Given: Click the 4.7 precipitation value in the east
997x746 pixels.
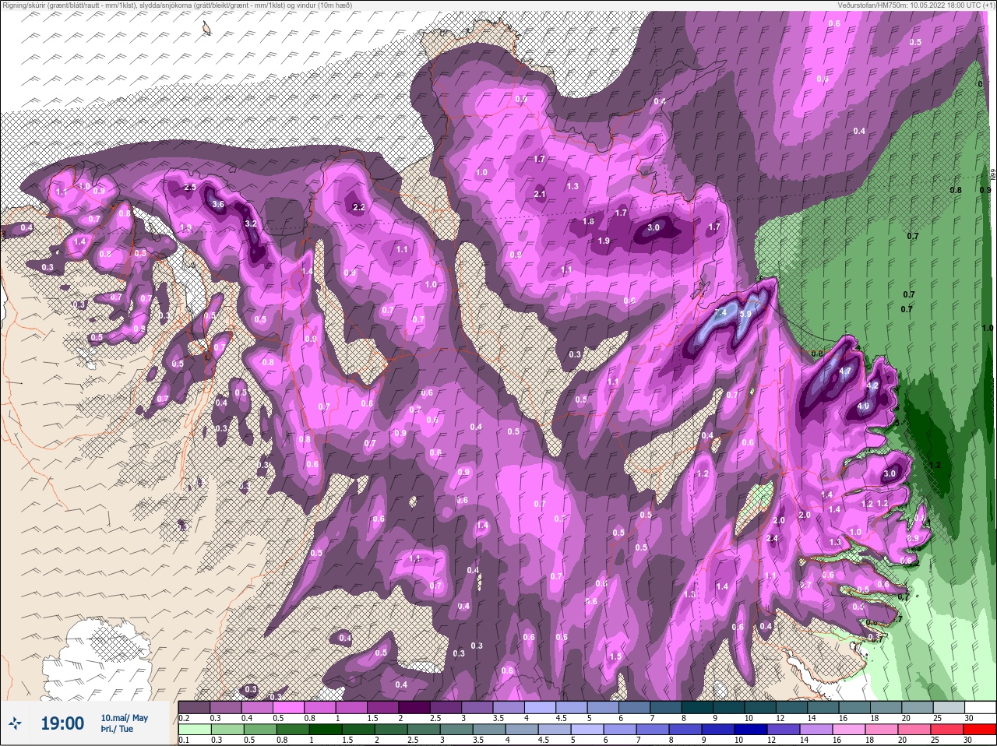Looking at the screenshot, I should pyautogui.click(x=845, y=371).
